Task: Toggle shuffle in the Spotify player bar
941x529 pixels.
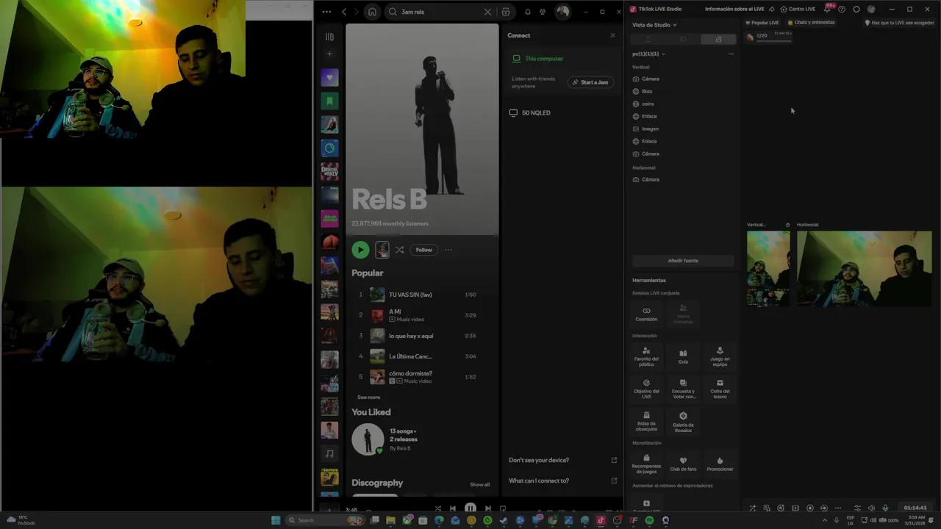Action: click(x=437, y=508)
